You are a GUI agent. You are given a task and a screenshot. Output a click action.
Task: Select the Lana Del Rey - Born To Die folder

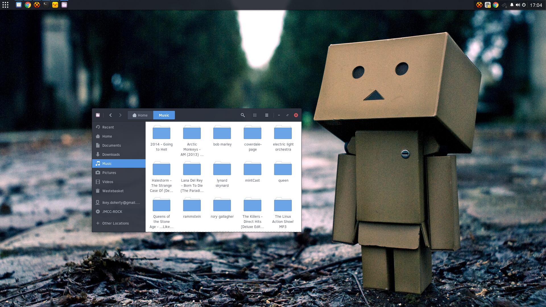click(x=192, y=177)
